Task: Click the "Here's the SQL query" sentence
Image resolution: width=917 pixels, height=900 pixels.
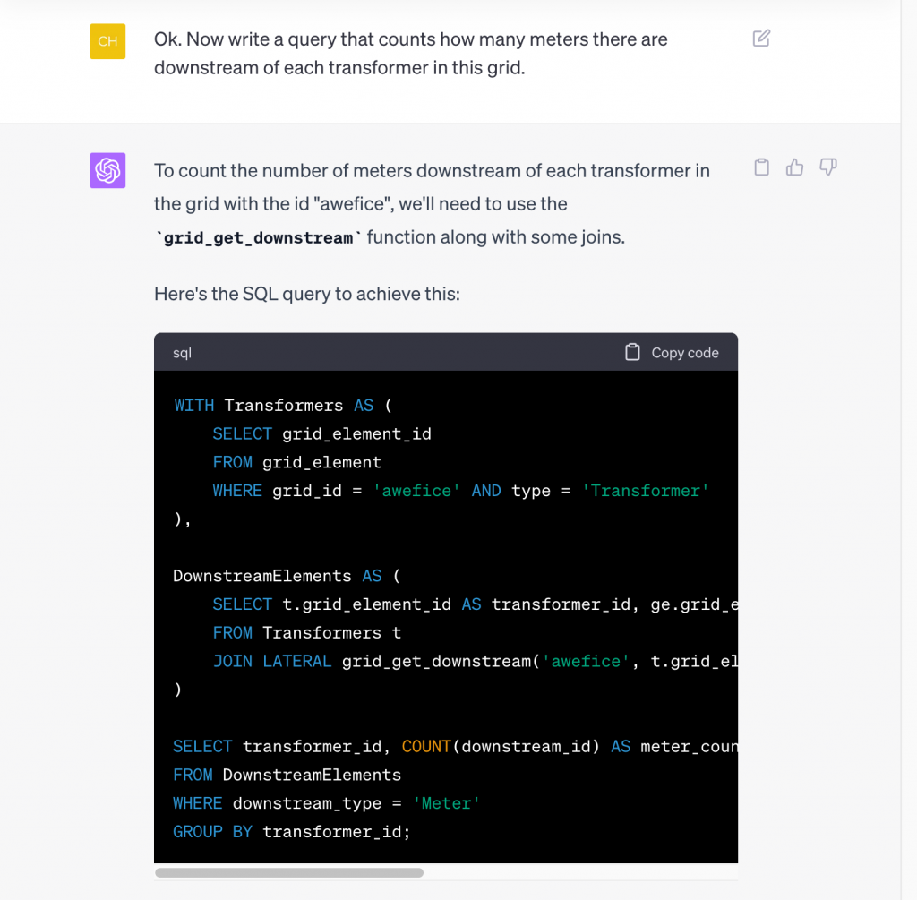Action: (306, 294)
